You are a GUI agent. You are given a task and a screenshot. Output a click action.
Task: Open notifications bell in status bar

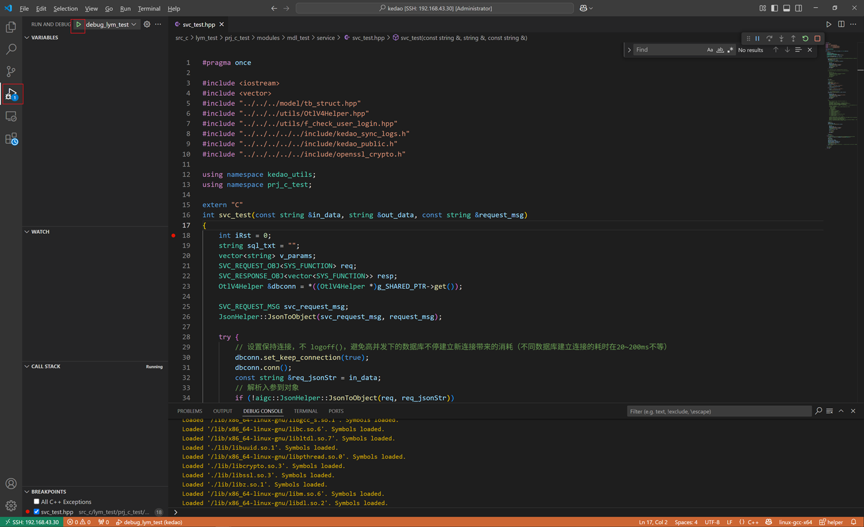(x=853, y=522)
